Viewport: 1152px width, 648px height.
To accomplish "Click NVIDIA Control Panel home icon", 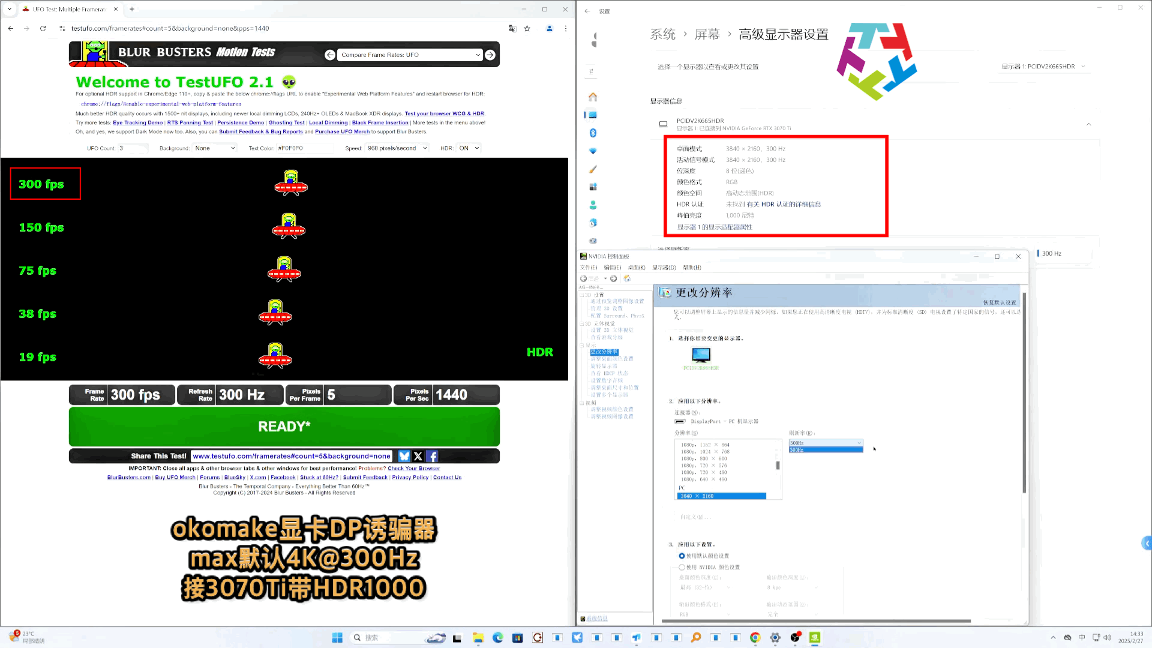I will tap(627, 278).
